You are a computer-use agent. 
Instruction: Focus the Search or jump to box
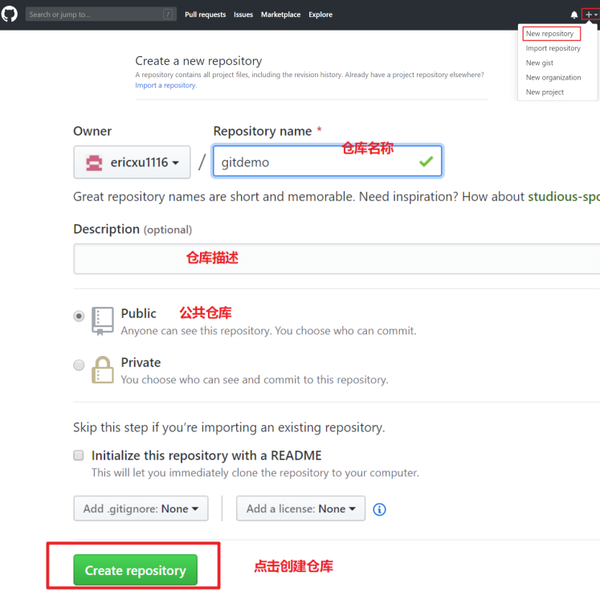(x=101, y=14)
